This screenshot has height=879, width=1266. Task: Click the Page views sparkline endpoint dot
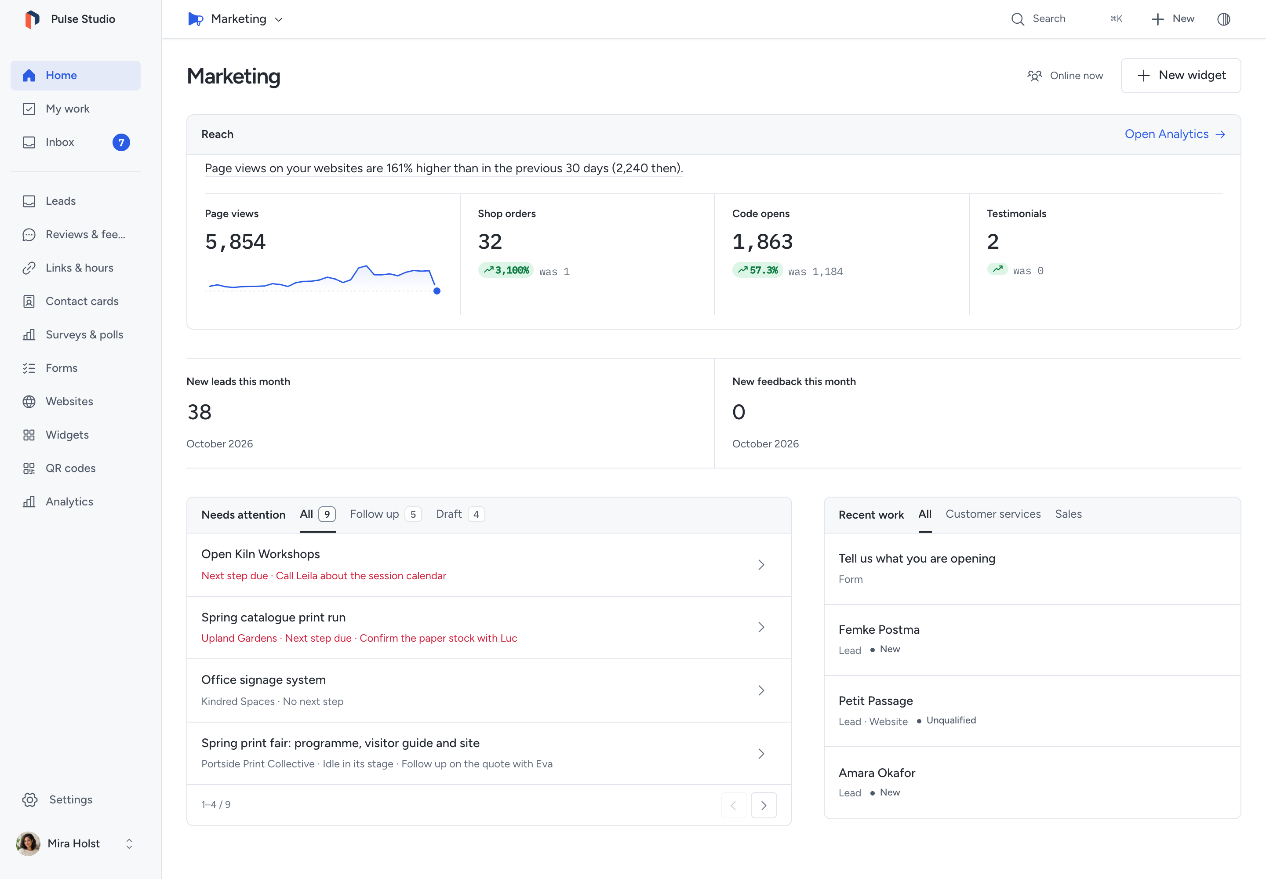click(x=437, y=291)
